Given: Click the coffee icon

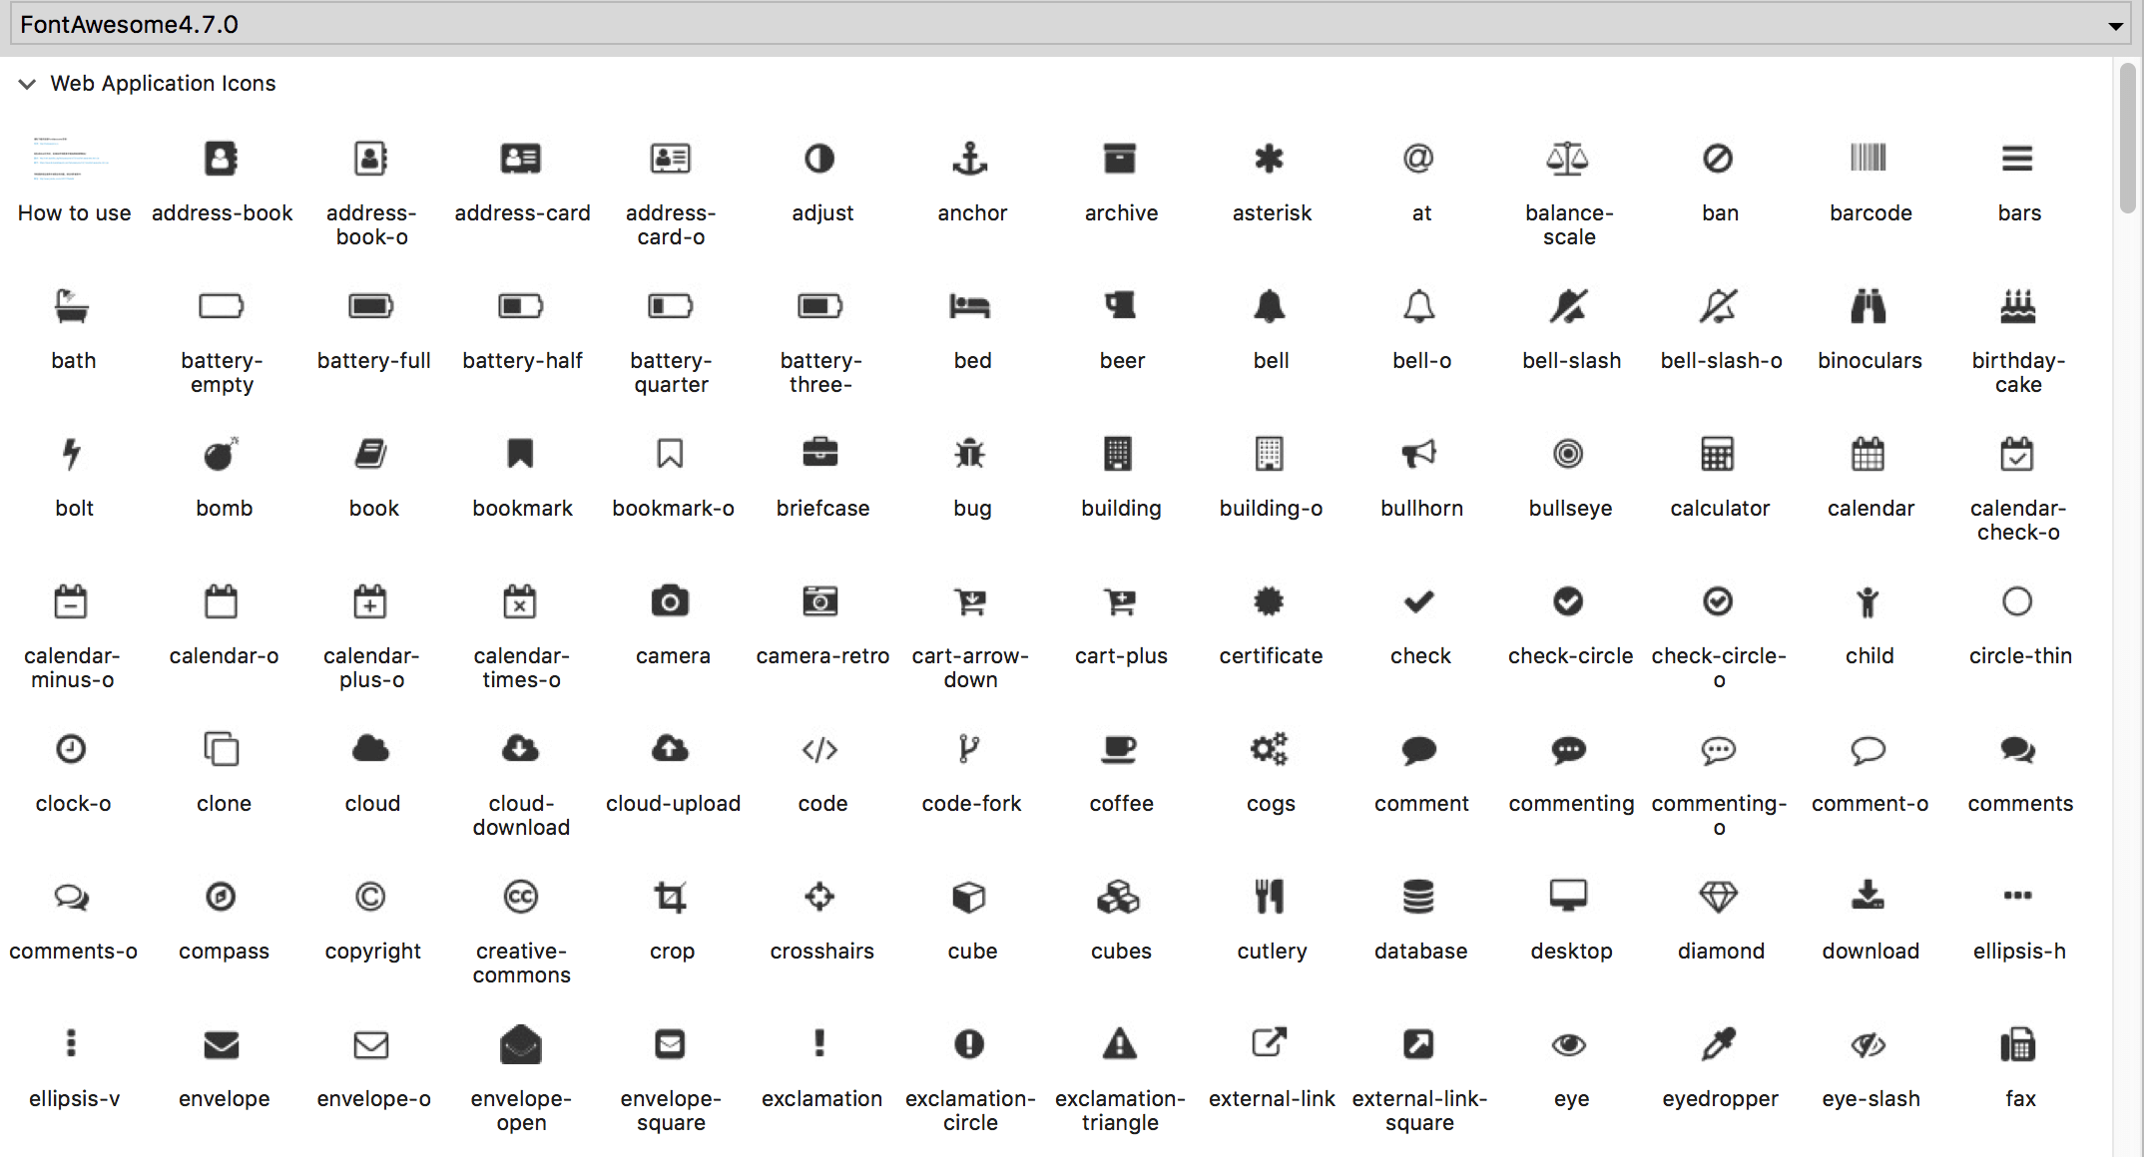Looking at the screenshot, I should tap(1119, 749).
